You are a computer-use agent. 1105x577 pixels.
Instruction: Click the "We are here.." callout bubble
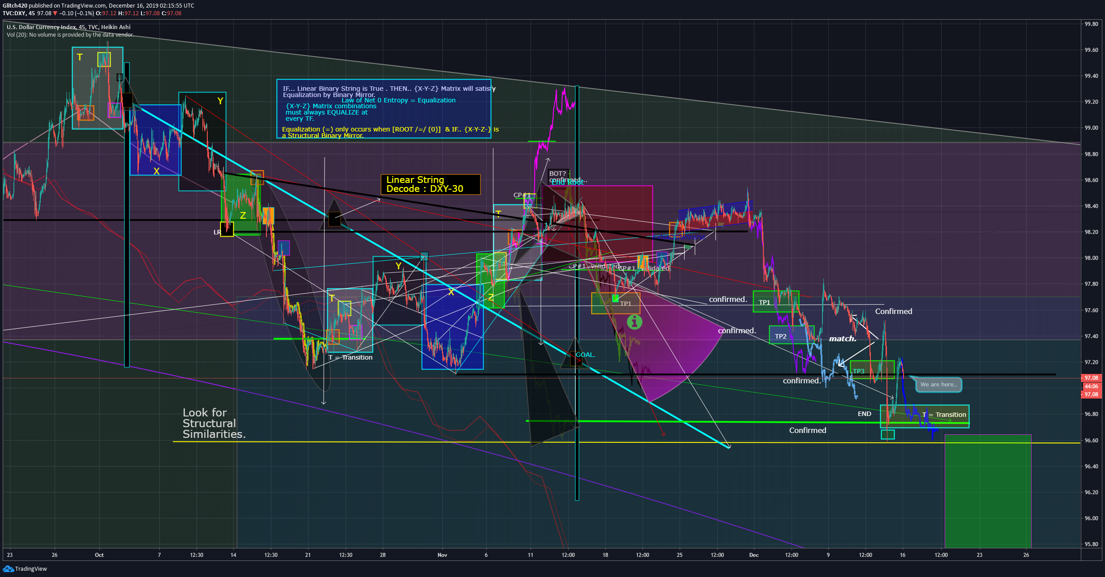pyautogui.click(x=938, y=385)
